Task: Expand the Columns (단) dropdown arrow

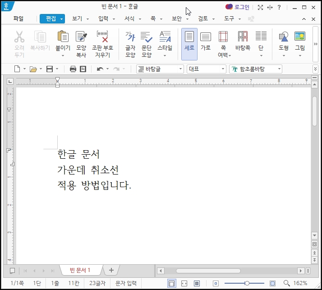Action: (x=261, y=55)
